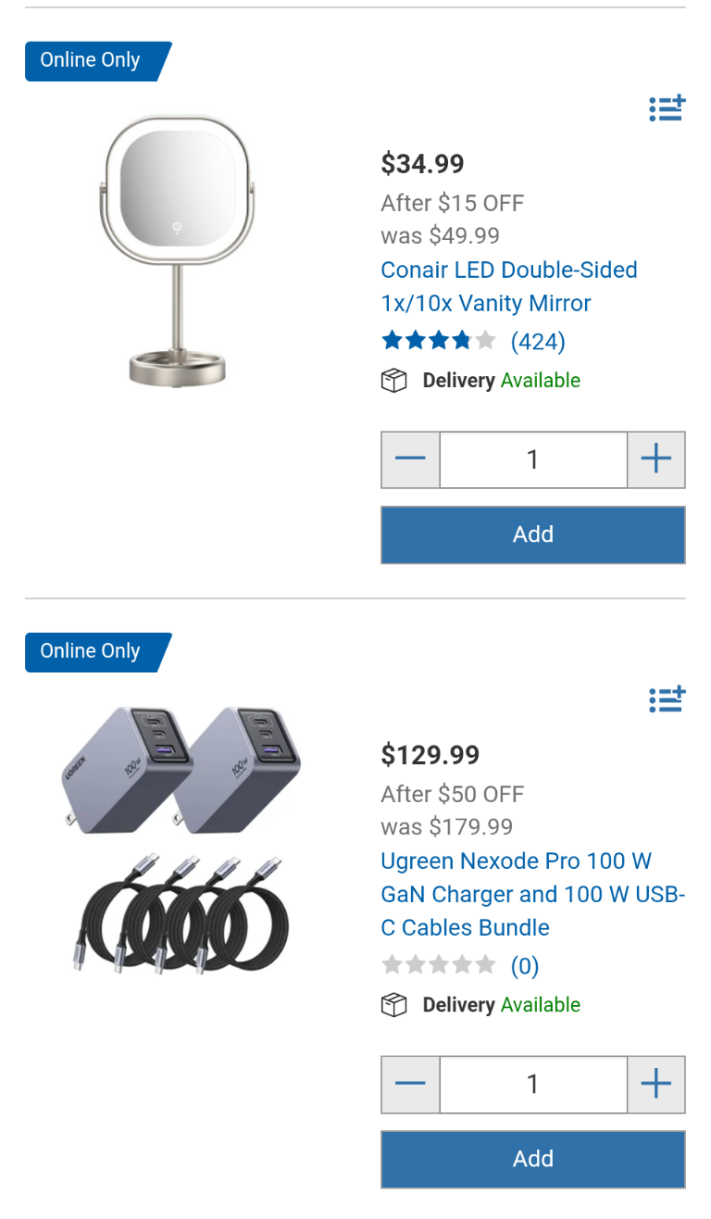This screenshot has height=1219, width=711.
Task: Add Conair mirror to a list icon
Action: (x=667, y=109)
